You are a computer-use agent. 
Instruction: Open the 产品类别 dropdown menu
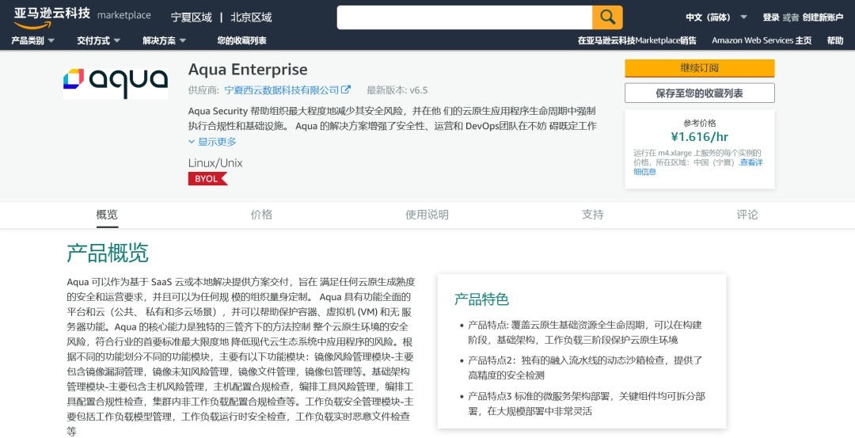click(32, 40)
